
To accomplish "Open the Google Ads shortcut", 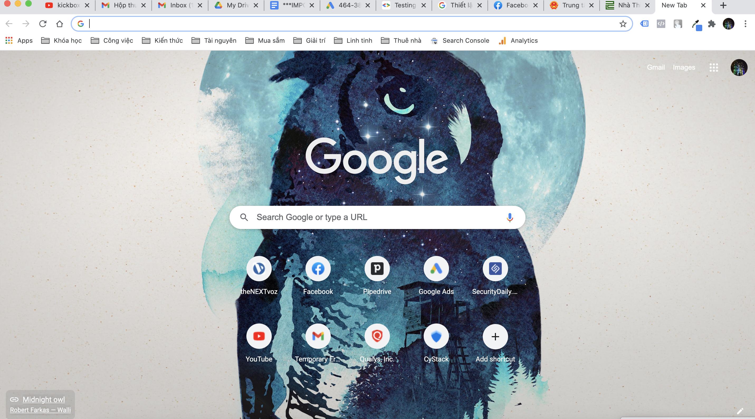I will (436, 276).
